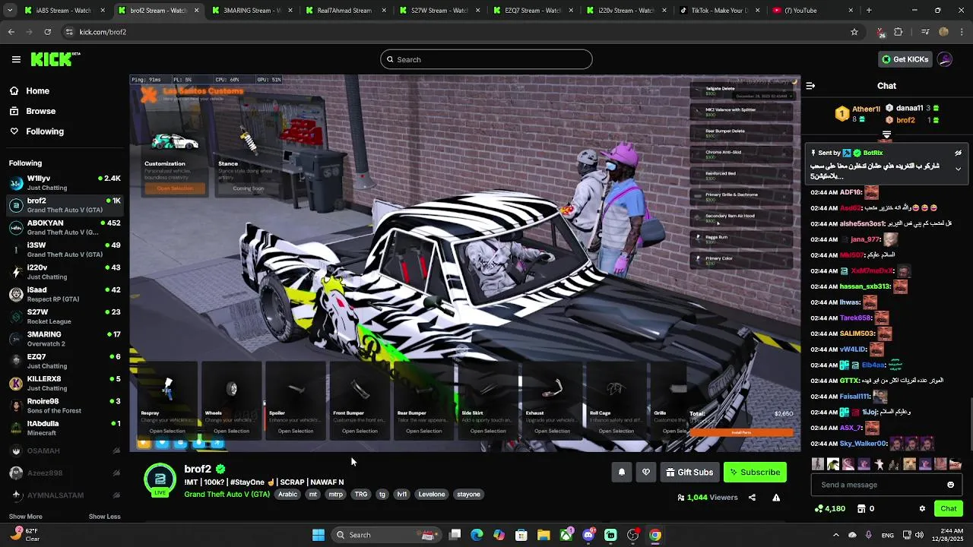Image resolution: width=973 pixels, height=547 pixels.
Task: Open chat settings via the gear icon
Action: click(922, 509)
